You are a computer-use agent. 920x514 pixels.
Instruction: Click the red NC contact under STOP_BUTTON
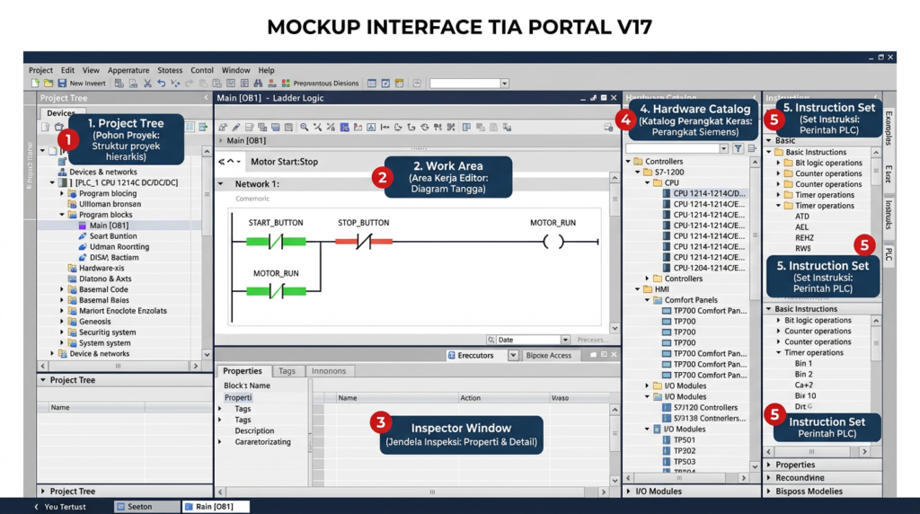pyautogui.click(x=364, y=241)
